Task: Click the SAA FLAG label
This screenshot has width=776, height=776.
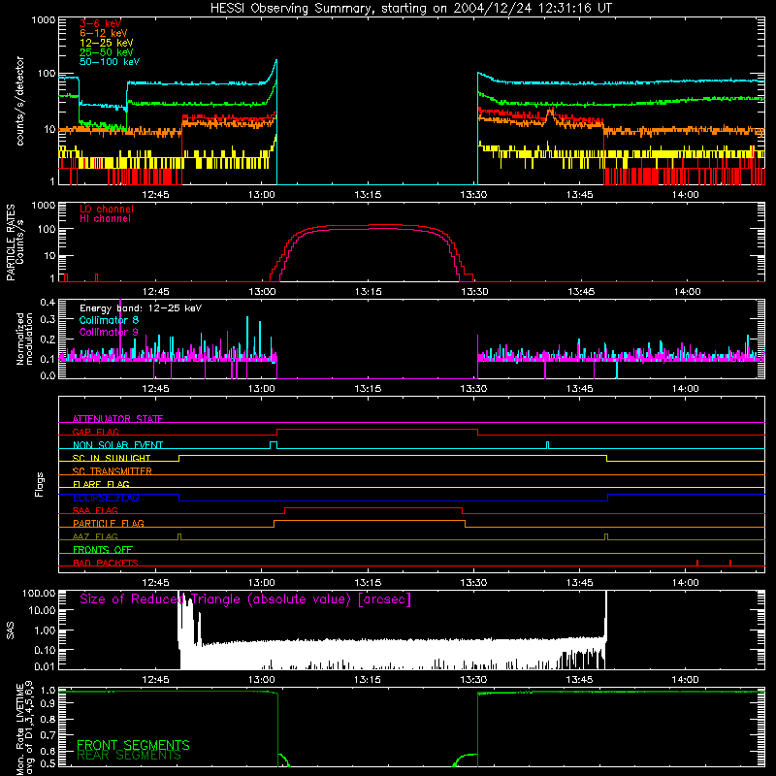Action: (x=95, y=510)
